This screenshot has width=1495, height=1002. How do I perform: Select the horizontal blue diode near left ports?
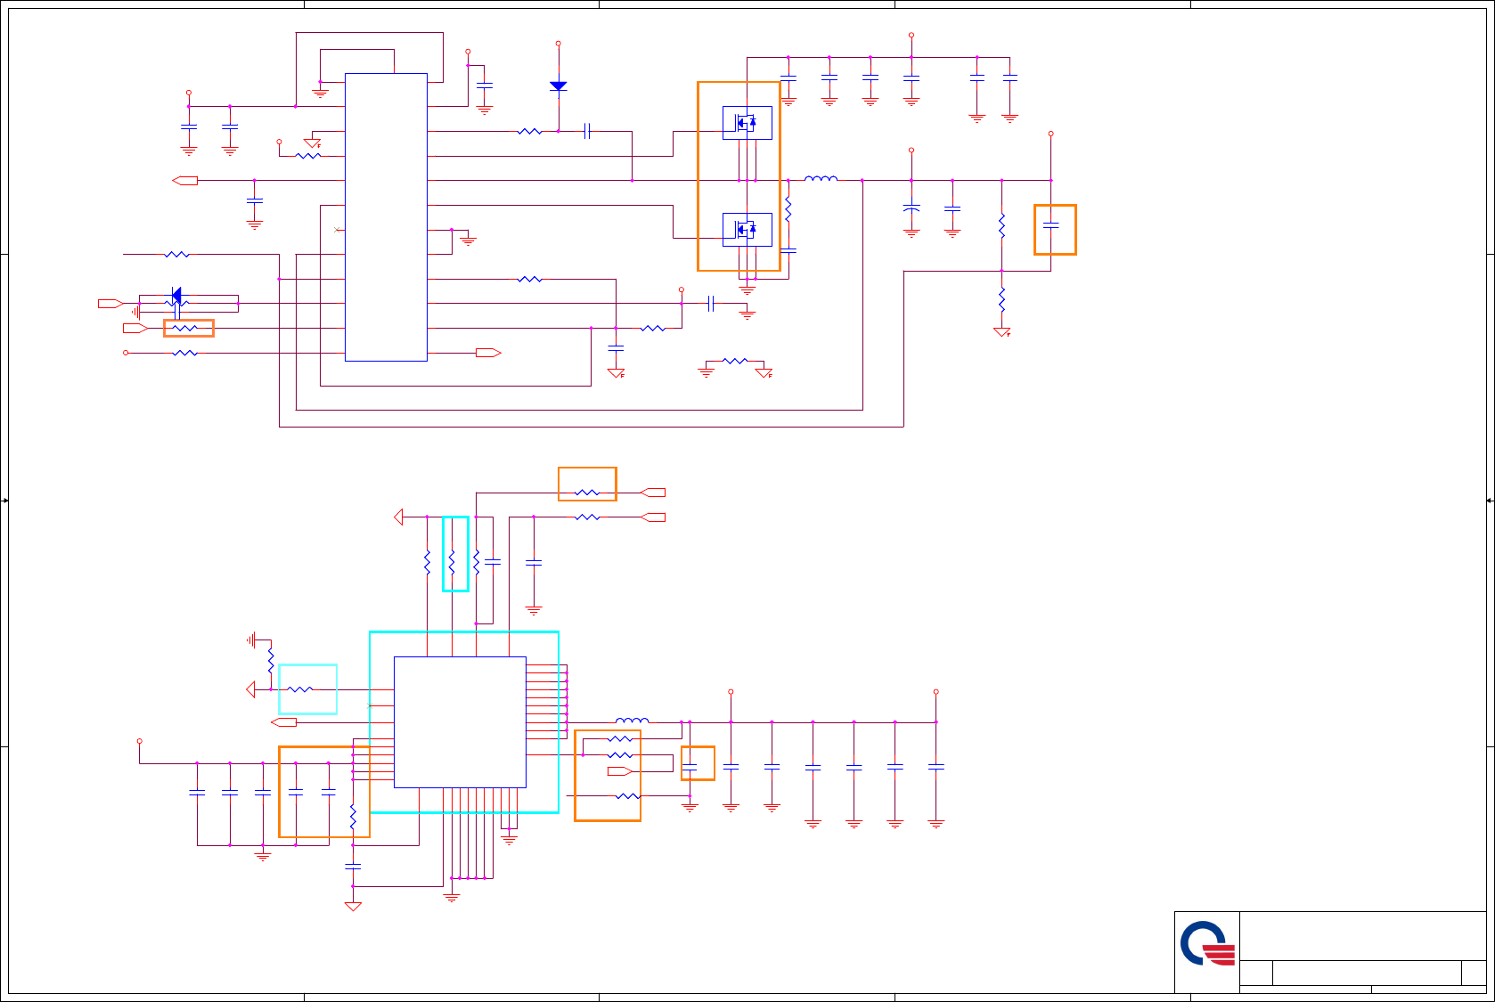(176, 296)
